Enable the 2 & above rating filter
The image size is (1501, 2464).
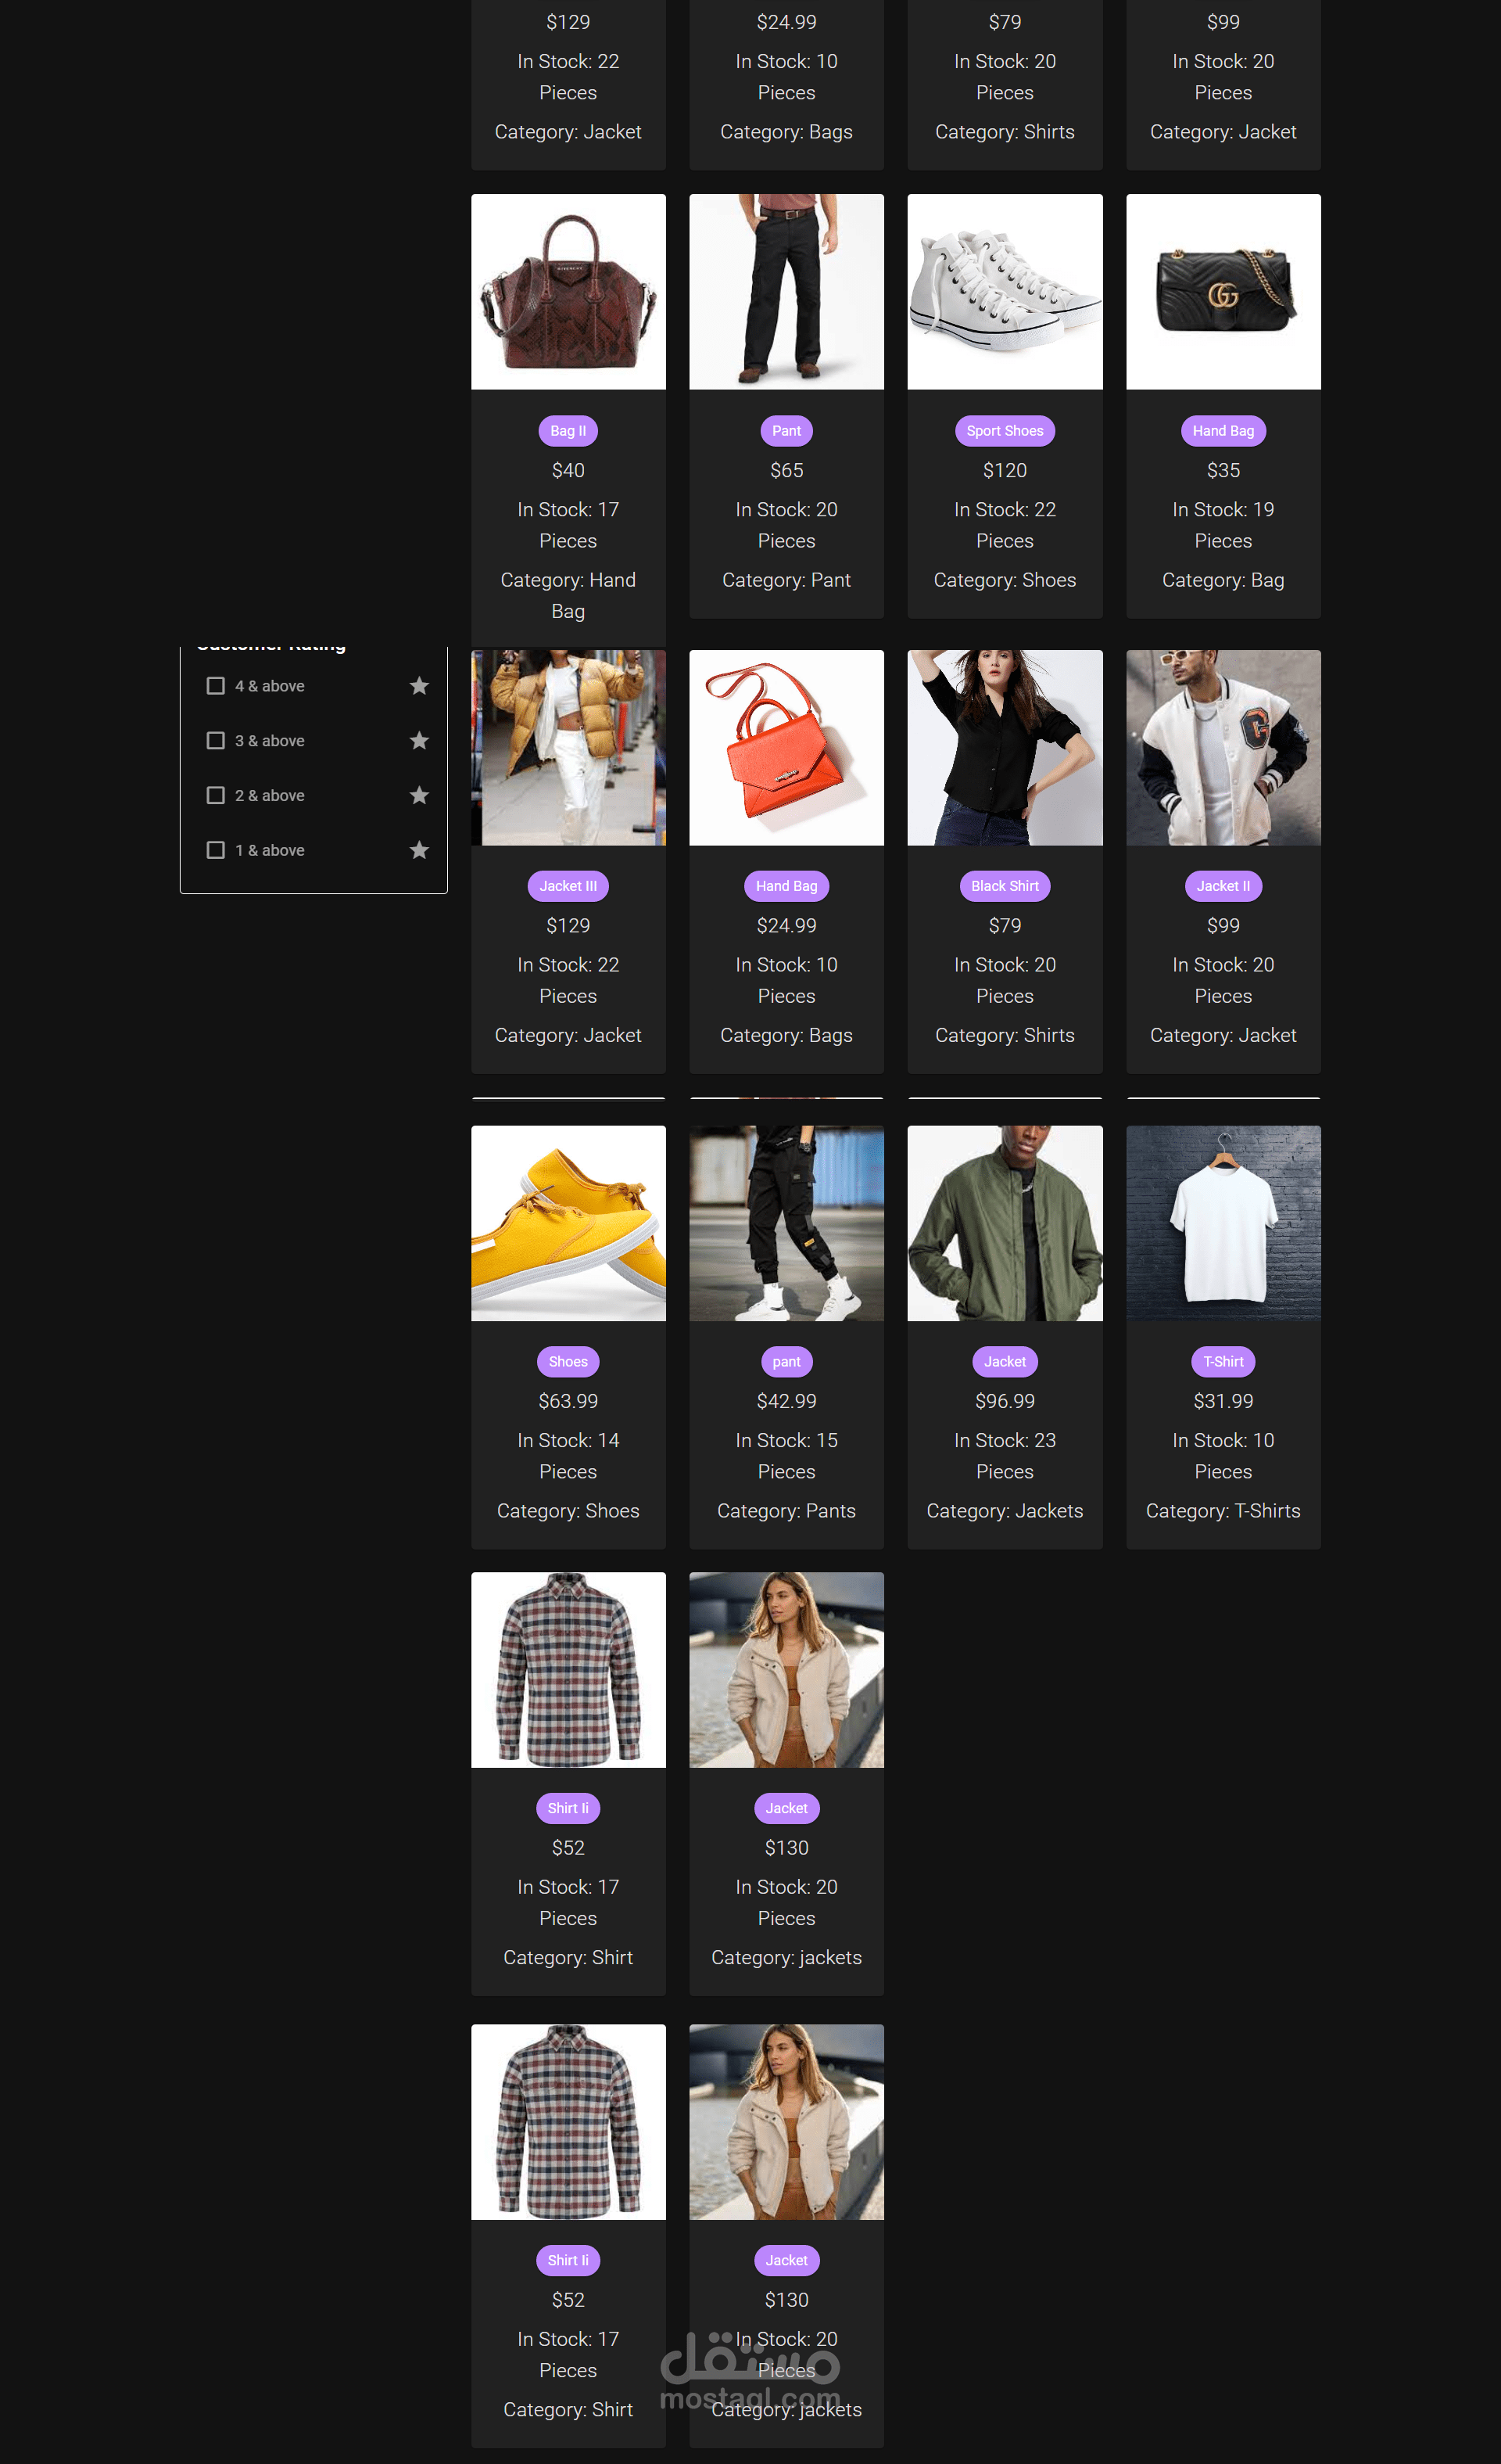(215, 796)
